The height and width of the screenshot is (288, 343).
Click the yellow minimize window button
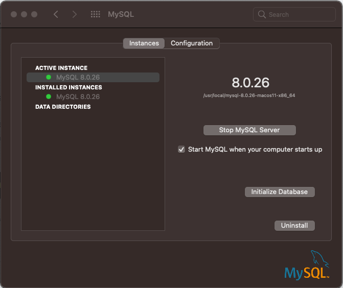(24, 14)
